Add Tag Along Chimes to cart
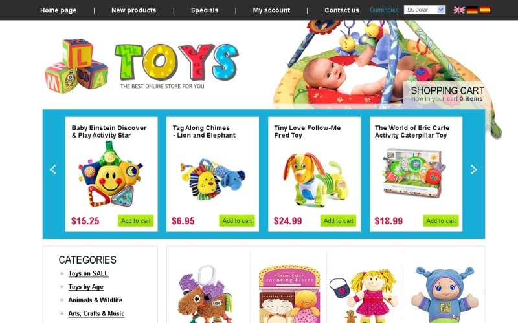 pos(237,221)
